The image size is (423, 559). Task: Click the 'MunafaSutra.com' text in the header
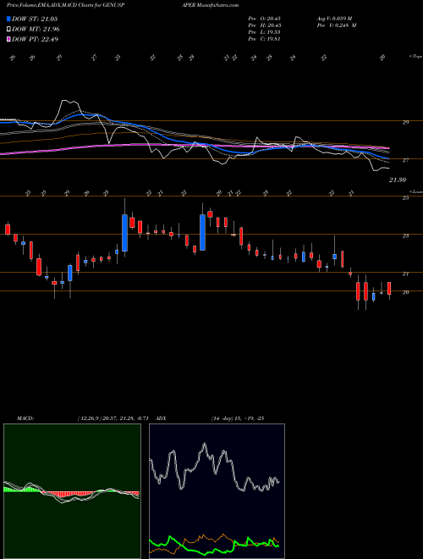point(220,5)
